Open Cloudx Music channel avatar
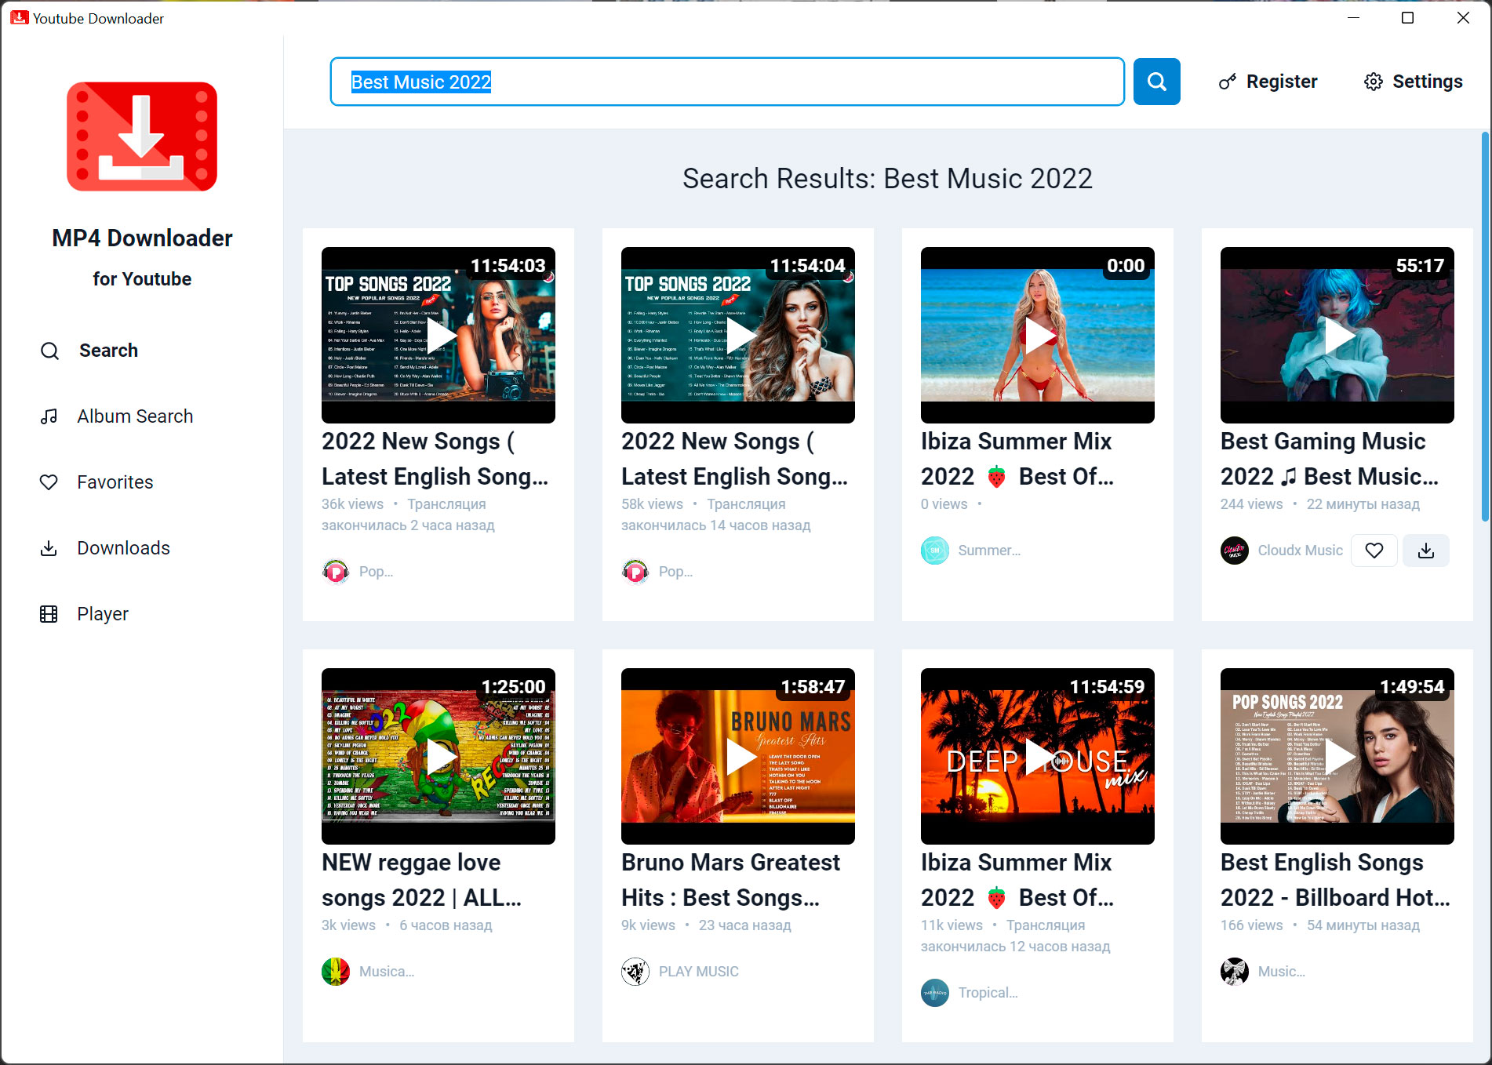 [x=1234, y=551]
